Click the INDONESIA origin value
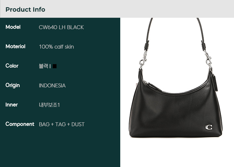 [x=52, y=85]
